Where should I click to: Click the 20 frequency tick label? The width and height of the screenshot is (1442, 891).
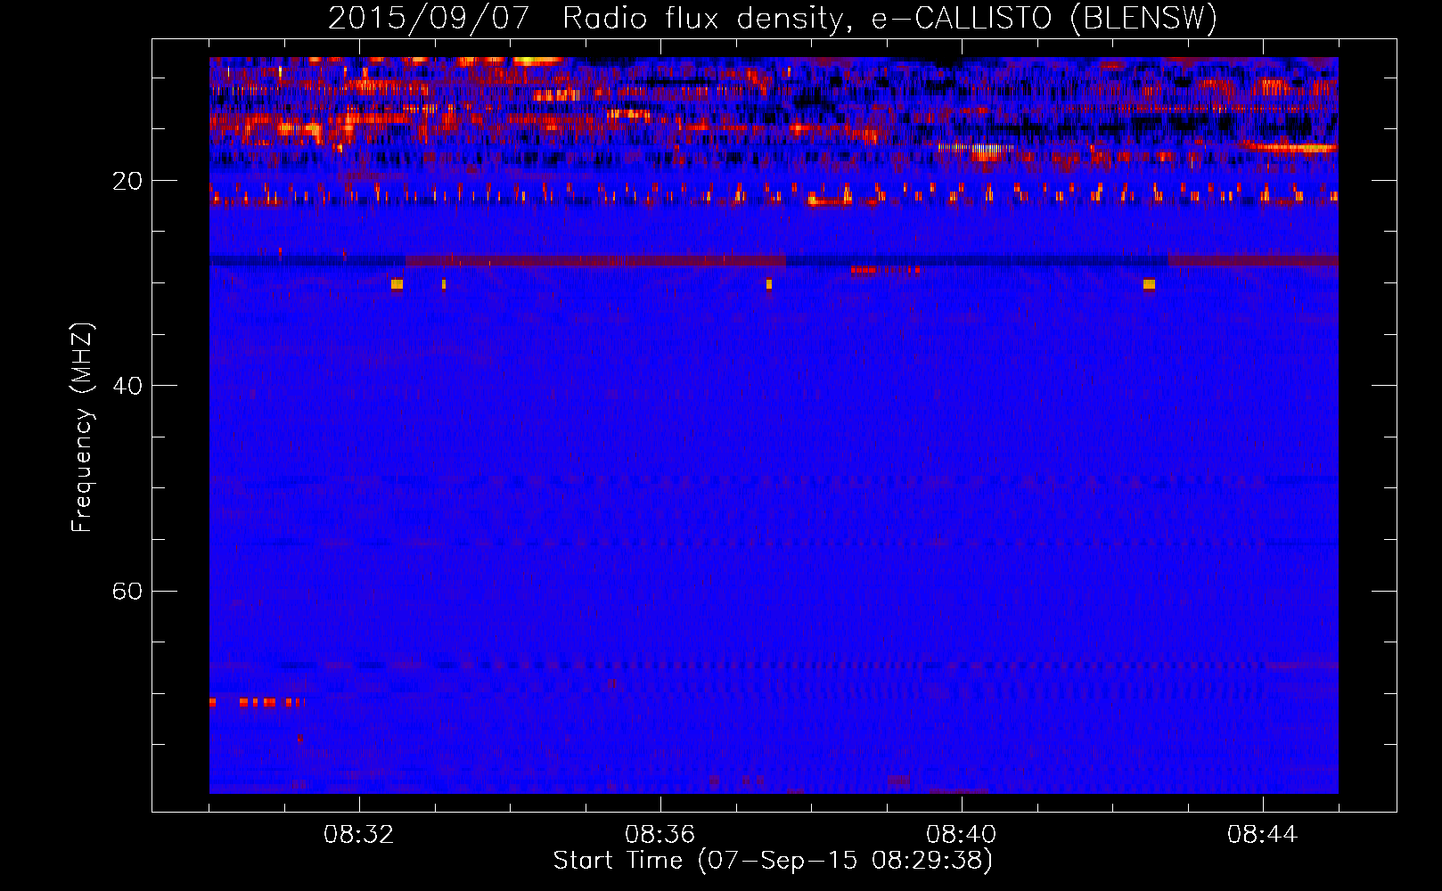tap(127, 181)
